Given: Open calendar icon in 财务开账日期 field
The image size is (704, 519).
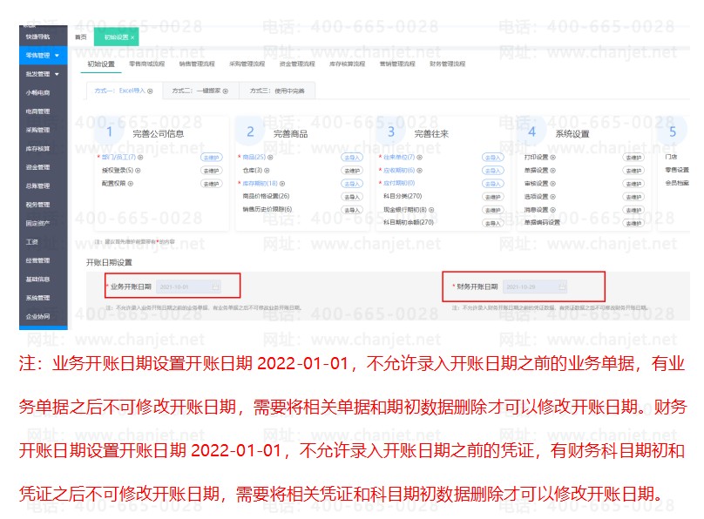Looking at the screenshot, I should click(x=562, y=286).
